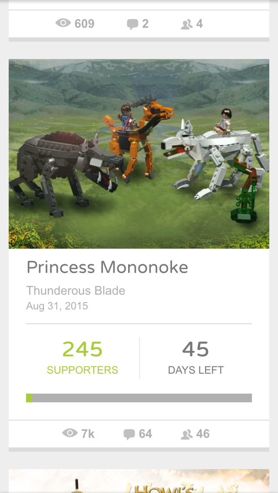The width and height of the screenshot is (278, 493).
Task: Click the green supporters progress bar
Action: [139, 398]
